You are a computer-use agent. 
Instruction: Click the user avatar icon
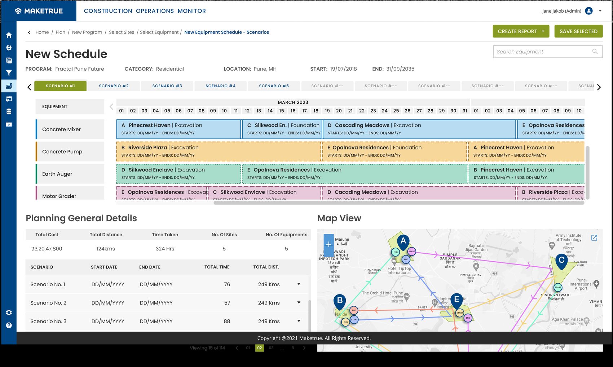coord(589,11)
